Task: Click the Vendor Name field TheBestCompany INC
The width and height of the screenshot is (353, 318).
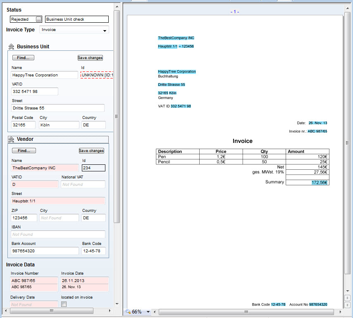Action: [x=45, y=168]
